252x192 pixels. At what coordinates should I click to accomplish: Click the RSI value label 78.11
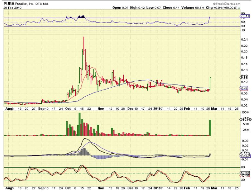pos(245,16)
